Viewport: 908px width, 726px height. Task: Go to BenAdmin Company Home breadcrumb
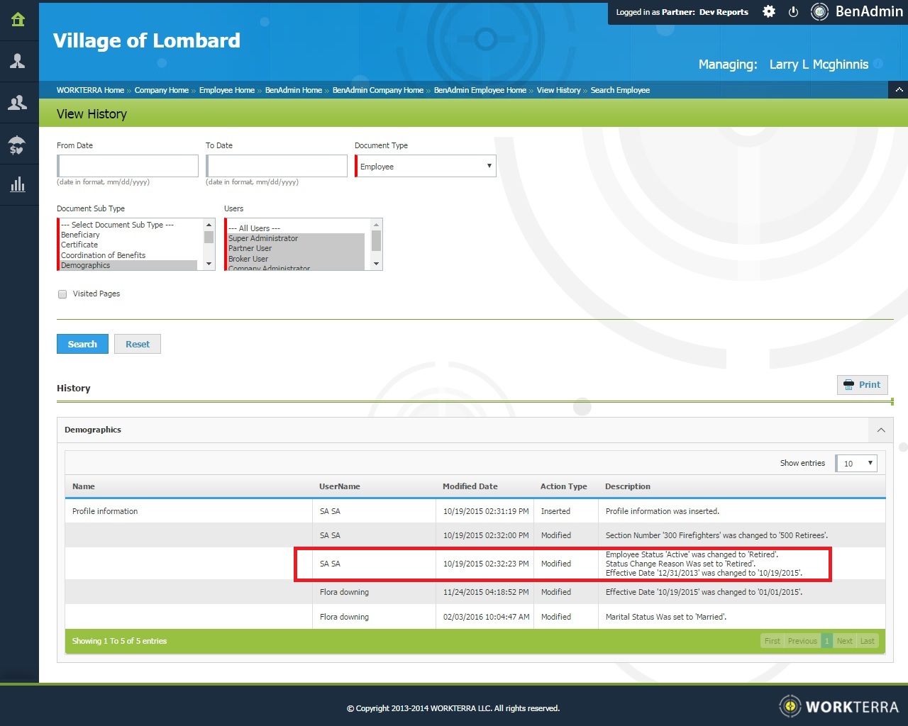click(x=377, y=90)
